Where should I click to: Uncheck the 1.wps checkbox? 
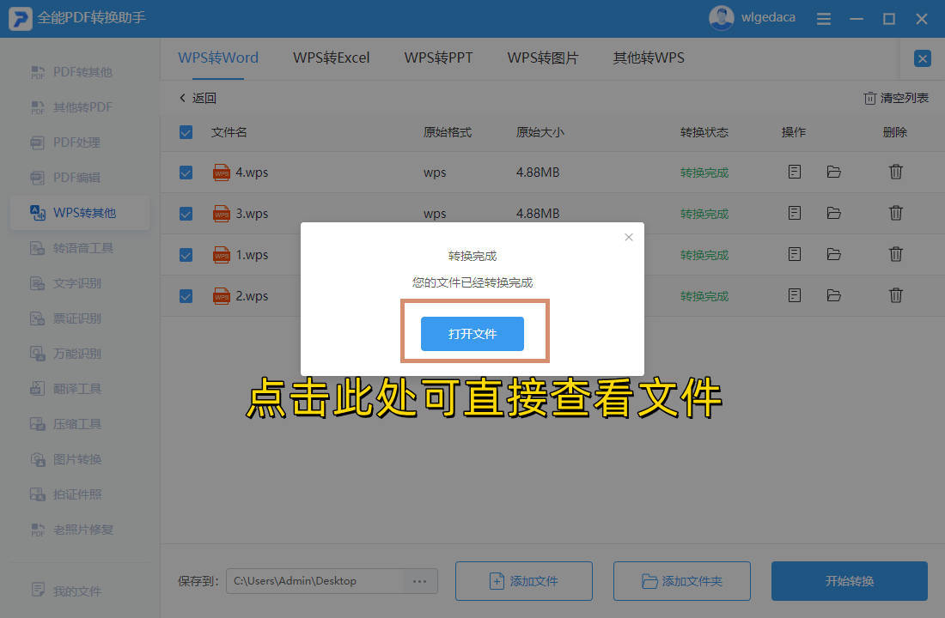tap(186, 255)
